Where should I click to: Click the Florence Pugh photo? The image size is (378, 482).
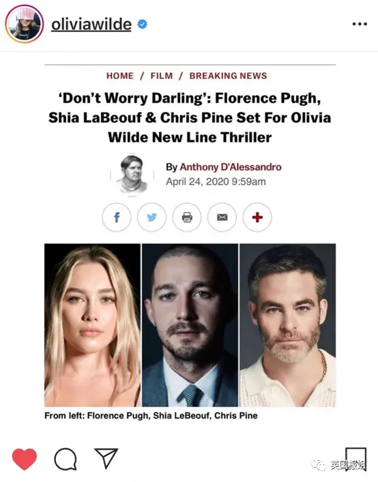click(92, 325)
